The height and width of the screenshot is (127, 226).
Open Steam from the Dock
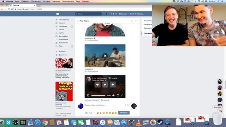pos(160,122)
